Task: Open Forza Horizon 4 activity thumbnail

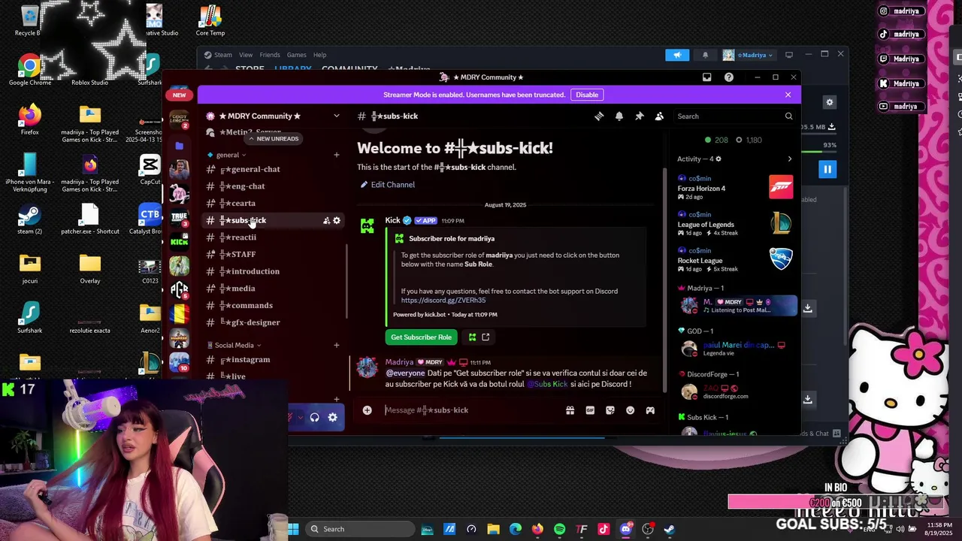Action: [x=781, y=186]
